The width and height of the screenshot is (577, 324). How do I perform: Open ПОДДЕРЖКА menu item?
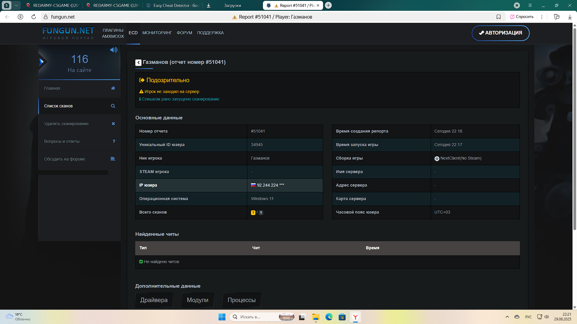(x=210, y=33)
